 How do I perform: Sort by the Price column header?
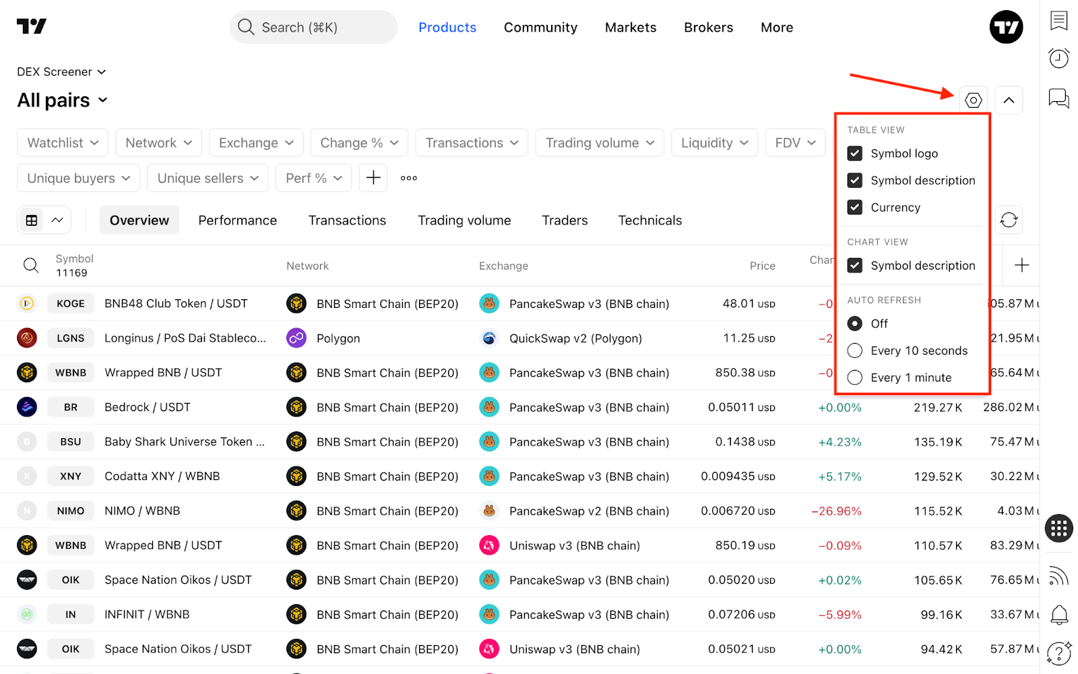coord(762,266)
